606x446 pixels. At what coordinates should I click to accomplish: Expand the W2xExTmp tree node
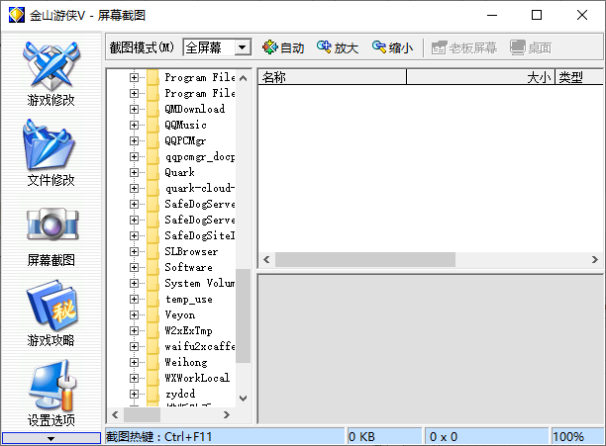click(x=134, y=330)
